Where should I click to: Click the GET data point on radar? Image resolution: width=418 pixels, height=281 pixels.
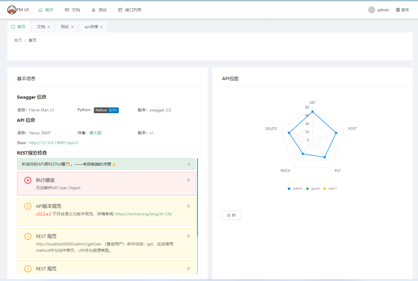click(x=313, y=111)
